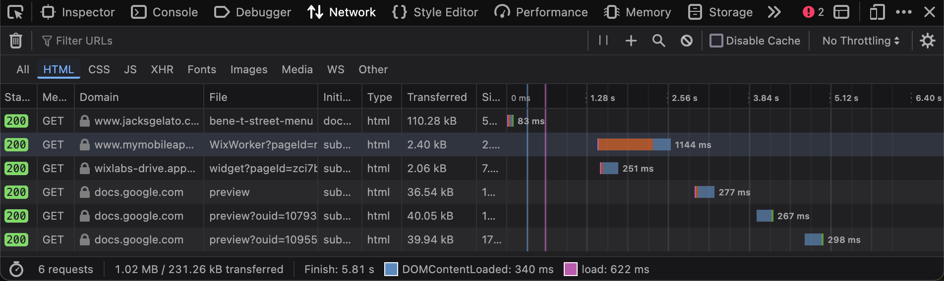Viewport: 944px width, 281px height.
Task: Open network settings gear menu
Action: click(927, 41)
